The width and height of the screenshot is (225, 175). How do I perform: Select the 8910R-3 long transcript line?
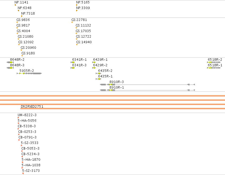147,85
